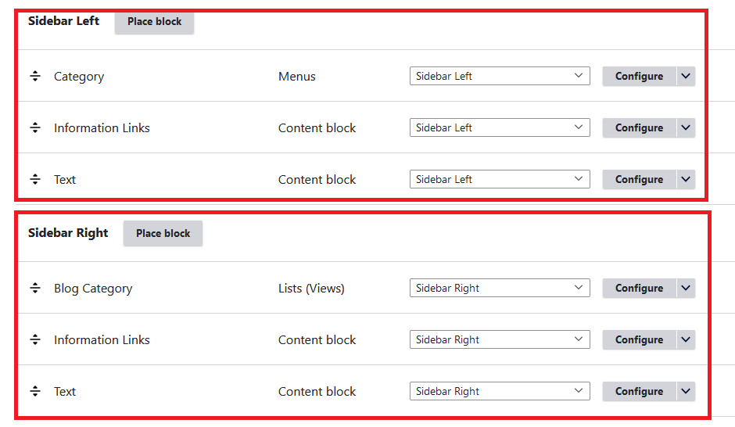This screenshot has width=735, height=427.
Task: Click drag handle for Sidebar Right Text block
Action: click(35, 392)
